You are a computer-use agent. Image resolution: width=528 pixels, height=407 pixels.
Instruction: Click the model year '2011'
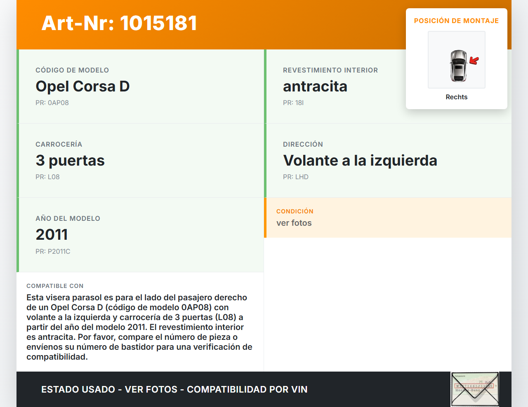52,235
